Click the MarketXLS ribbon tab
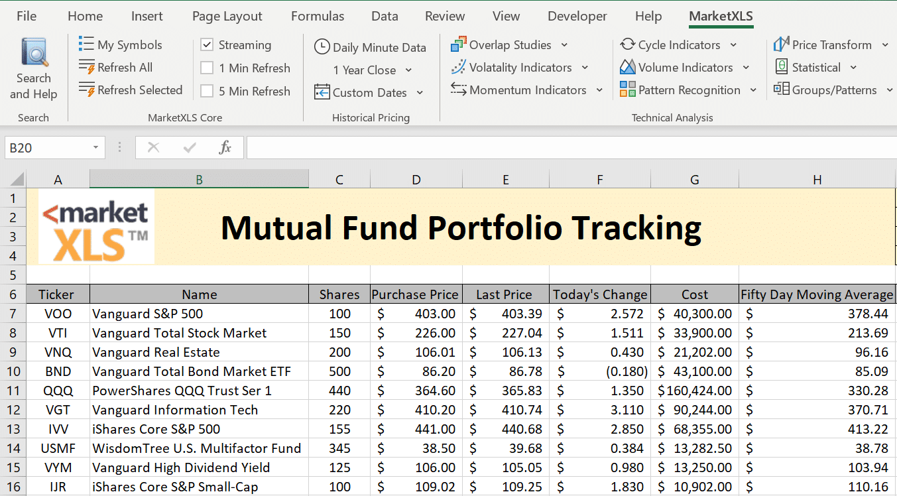 pos(721,16)
